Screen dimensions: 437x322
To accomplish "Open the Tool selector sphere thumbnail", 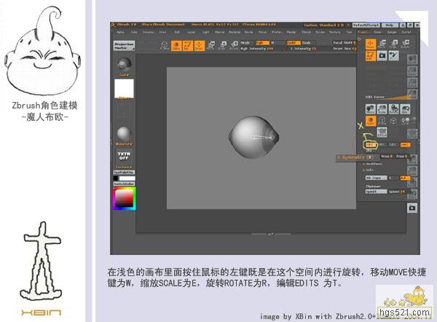I will [125, 65].
